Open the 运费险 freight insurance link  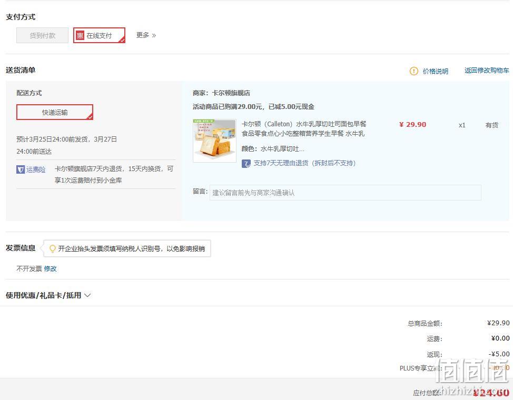click(36, 169)
